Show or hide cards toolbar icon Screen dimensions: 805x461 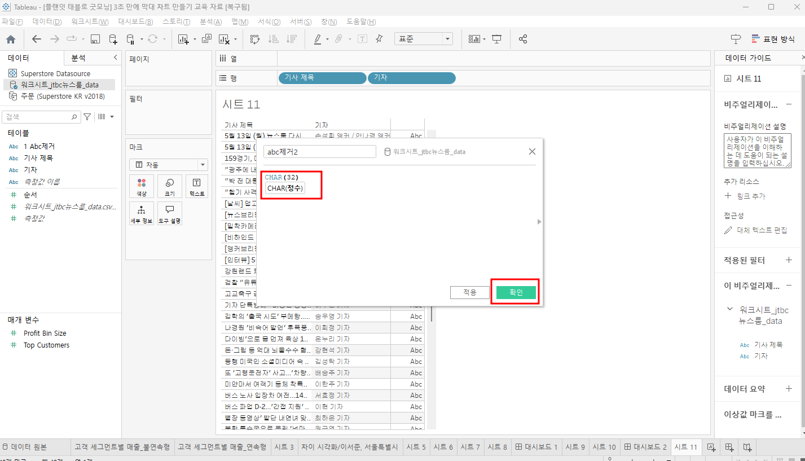[x=474, y=39]
